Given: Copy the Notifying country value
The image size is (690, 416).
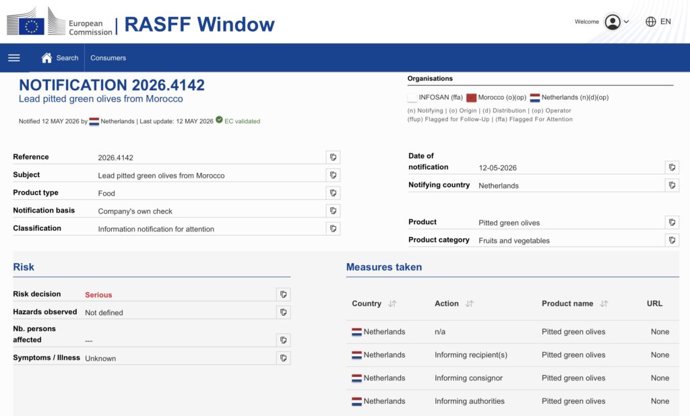Looking at the screenshot, I should pyautogui.click(x=672, y=185).
